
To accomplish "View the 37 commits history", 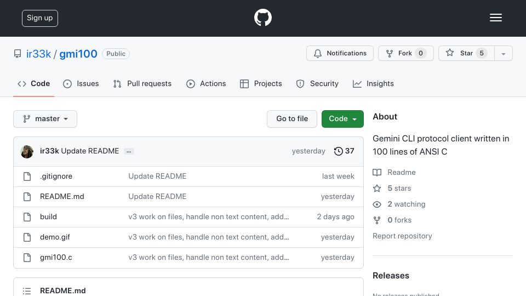I will coord(344,151).
